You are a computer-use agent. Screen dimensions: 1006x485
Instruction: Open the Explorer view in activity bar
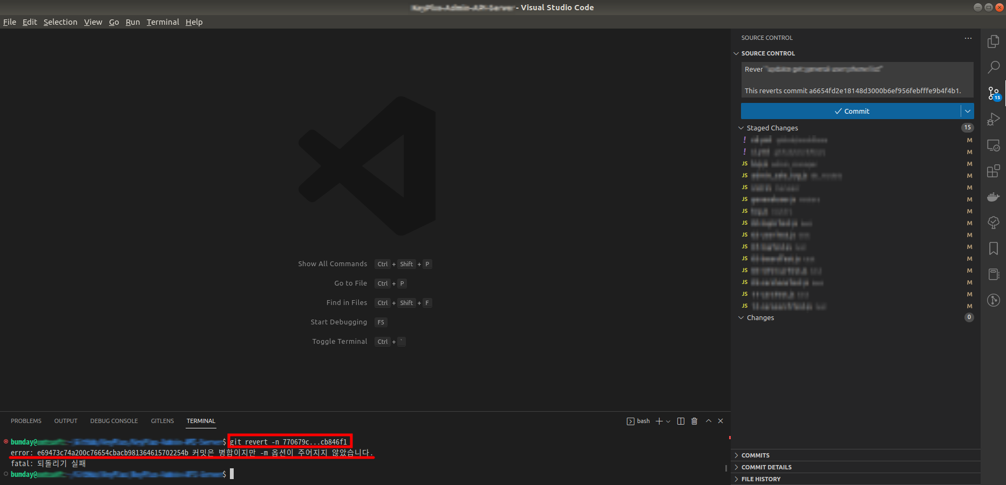(993, 41)
